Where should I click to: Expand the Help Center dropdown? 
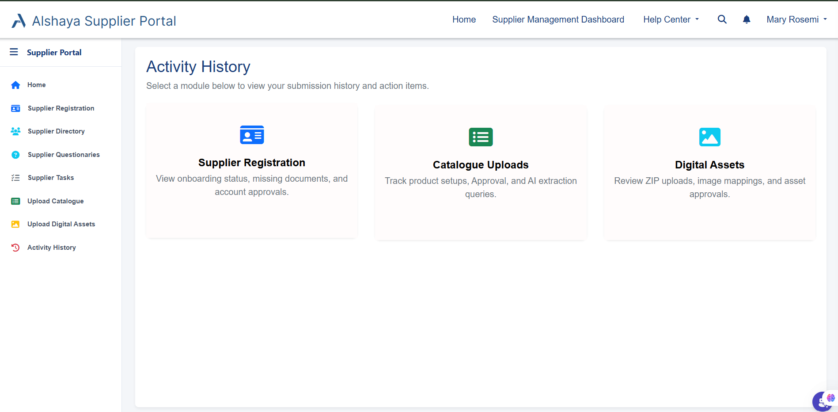(x=671, y=19)
